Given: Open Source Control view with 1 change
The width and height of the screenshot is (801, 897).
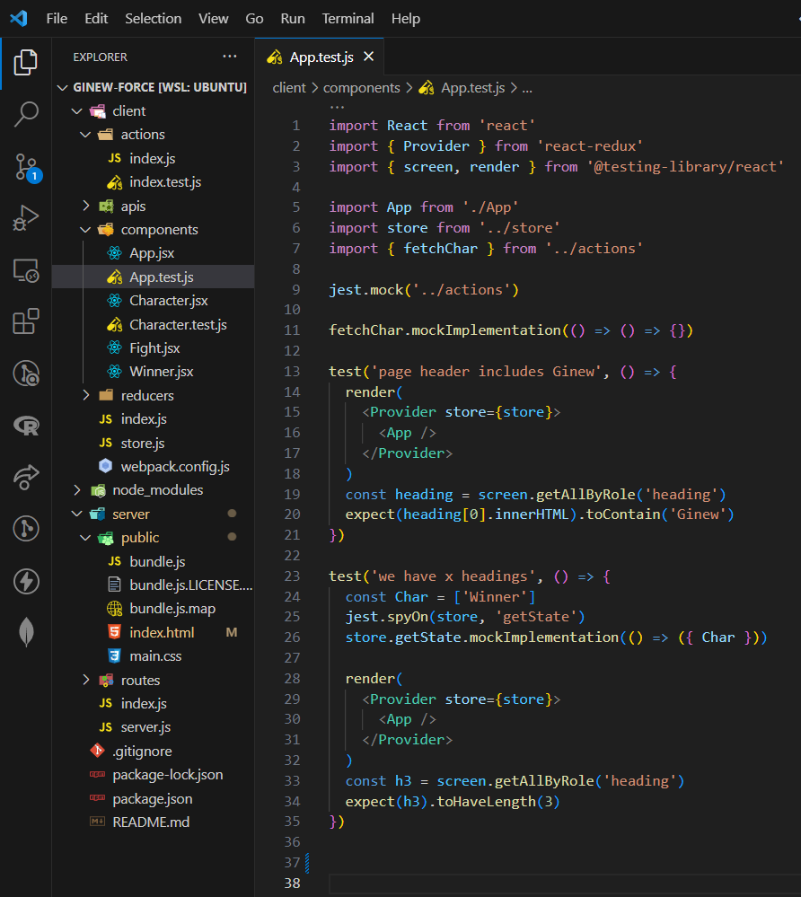Looking at the screenshot, I should click(x=26, y=167).
